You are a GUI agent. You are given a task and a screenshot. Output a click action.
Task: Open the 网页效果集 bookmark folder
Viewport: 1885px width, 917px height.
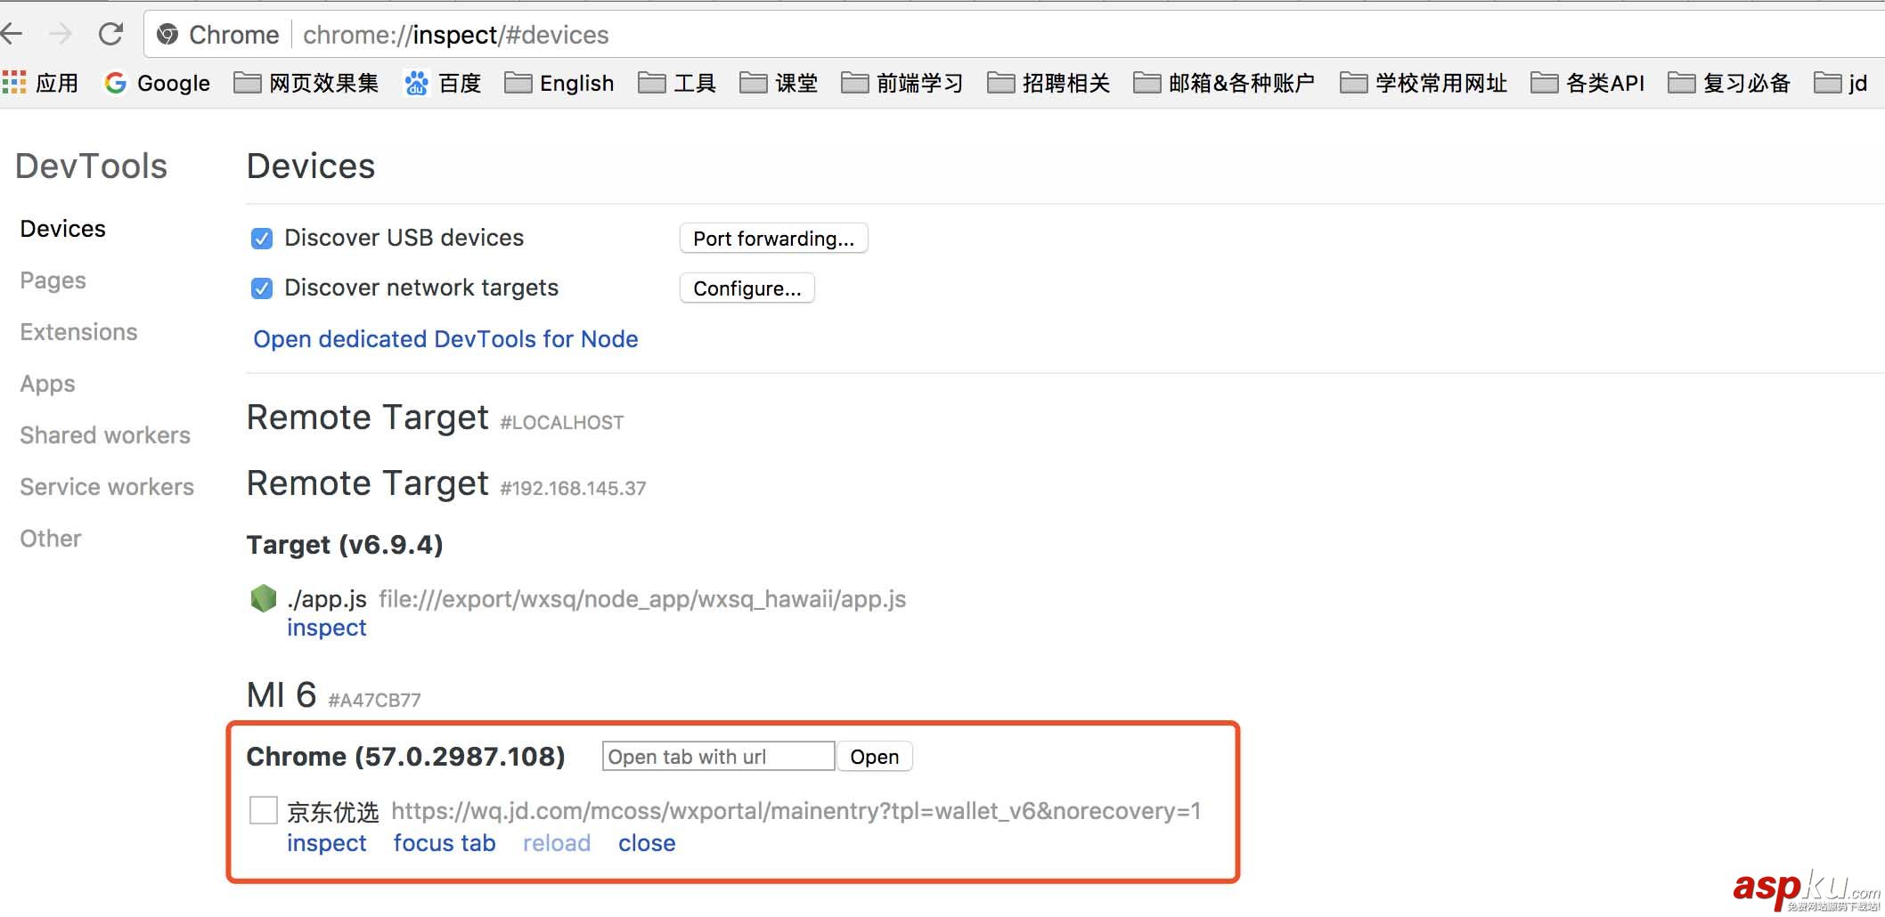(x=306, y=83)
